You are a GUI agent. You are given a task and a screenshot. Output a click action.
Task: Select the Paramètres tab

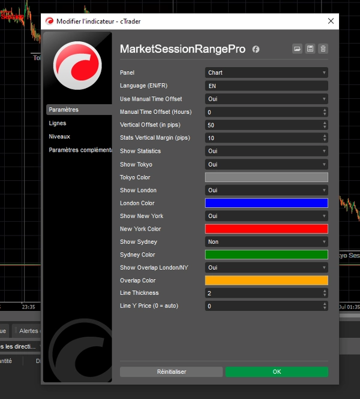click(79, 110)
